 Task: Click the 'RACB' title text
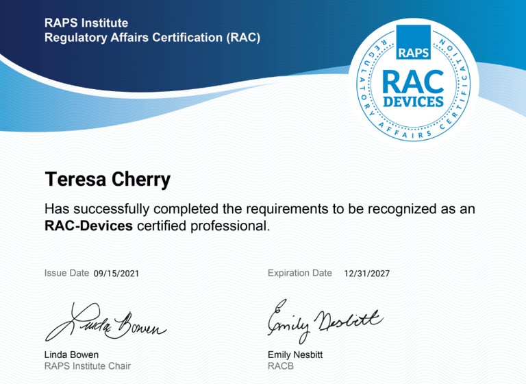click(x=281, y=366)
